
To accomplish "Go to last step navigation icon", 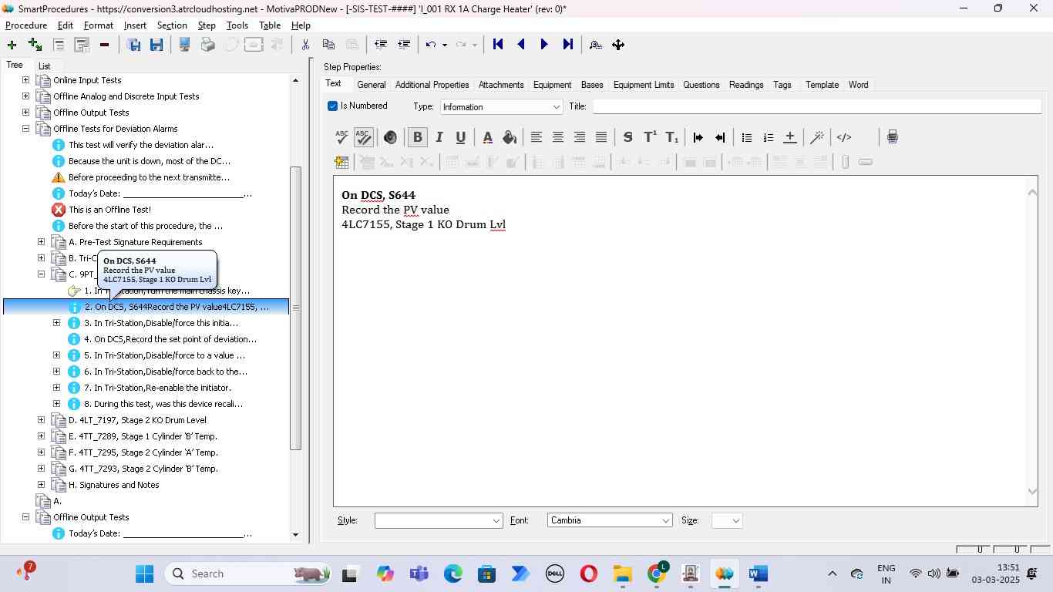I will tap(568, 45).
